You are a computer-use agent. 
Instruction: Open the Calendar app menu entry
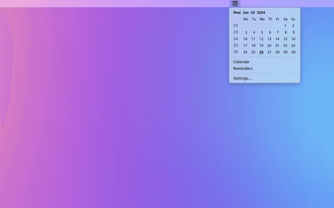click(241, 62)
